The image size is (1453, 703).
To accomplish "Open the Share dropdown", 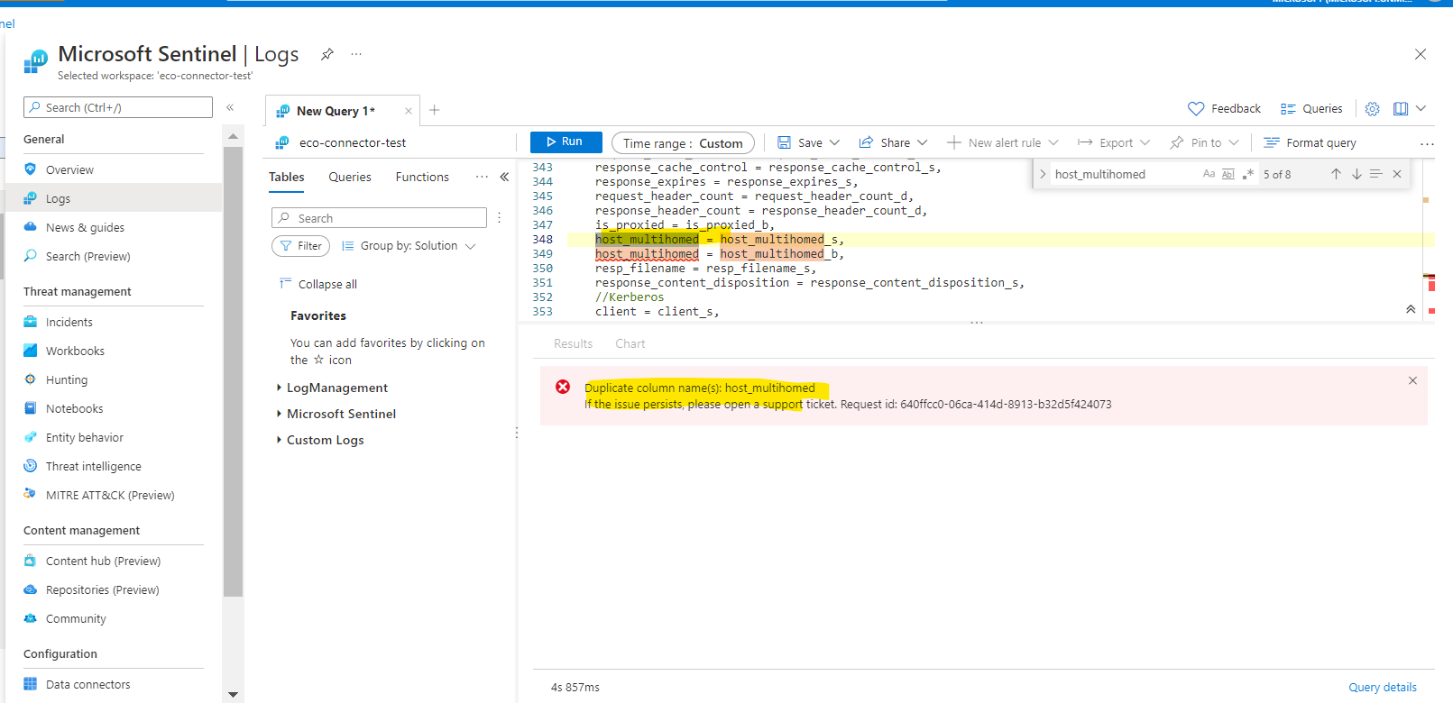I will click(x=893, y=142).
